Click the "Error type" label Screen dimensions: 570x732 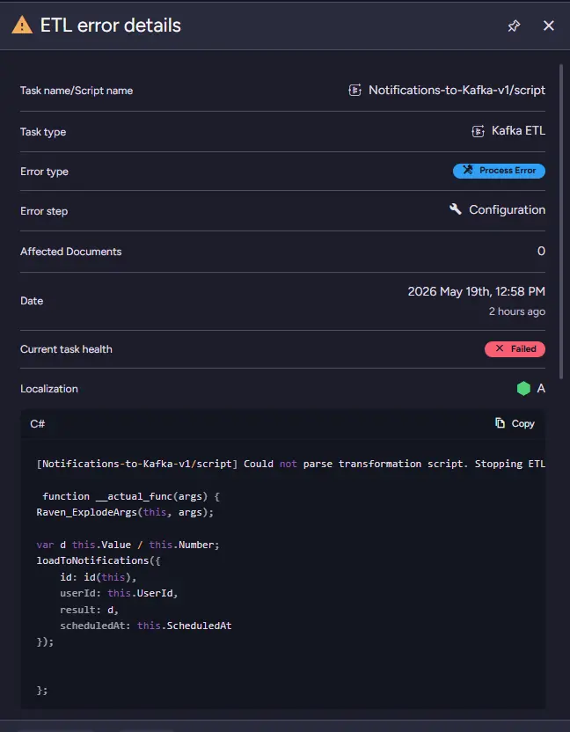click(44, 172)
